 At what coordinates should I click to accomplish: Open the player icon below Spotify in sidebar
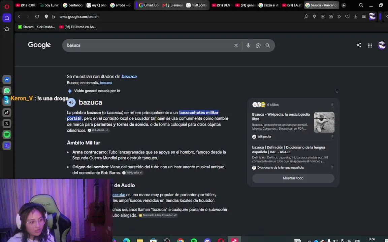7,146
